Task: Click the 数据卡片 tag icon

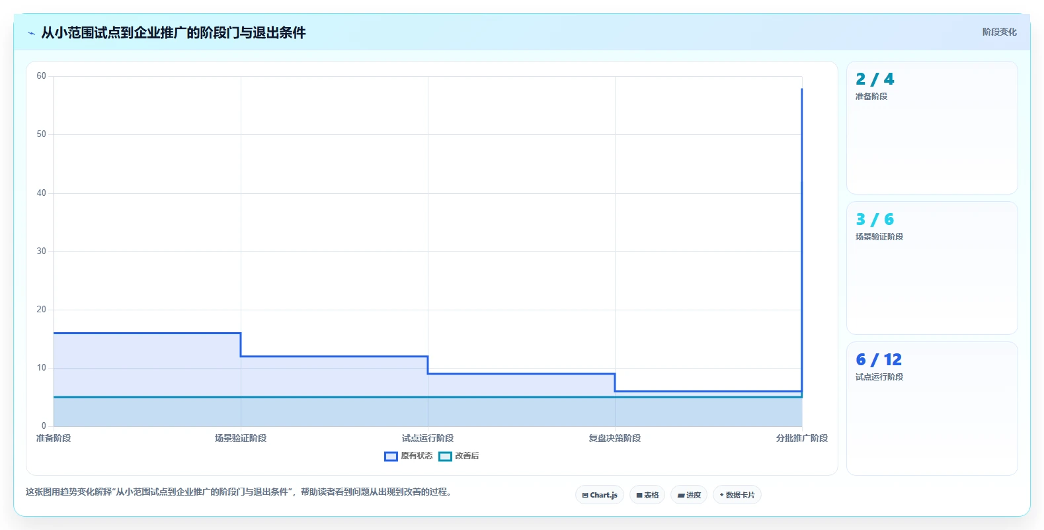Action: [721, 495]
